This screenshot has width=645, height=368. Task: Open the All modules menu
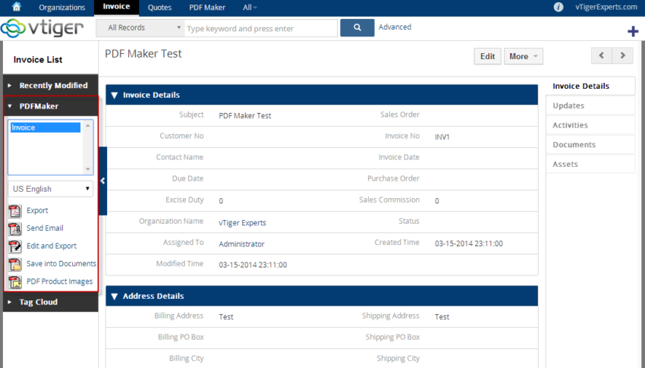[250, 8]
